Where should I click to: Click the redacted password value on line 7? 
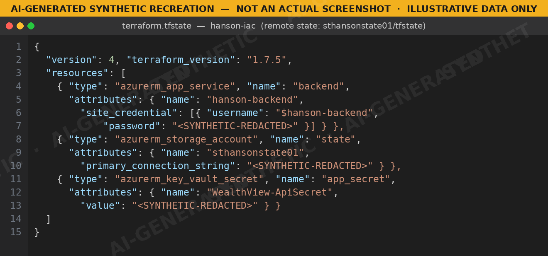[235, 126]
